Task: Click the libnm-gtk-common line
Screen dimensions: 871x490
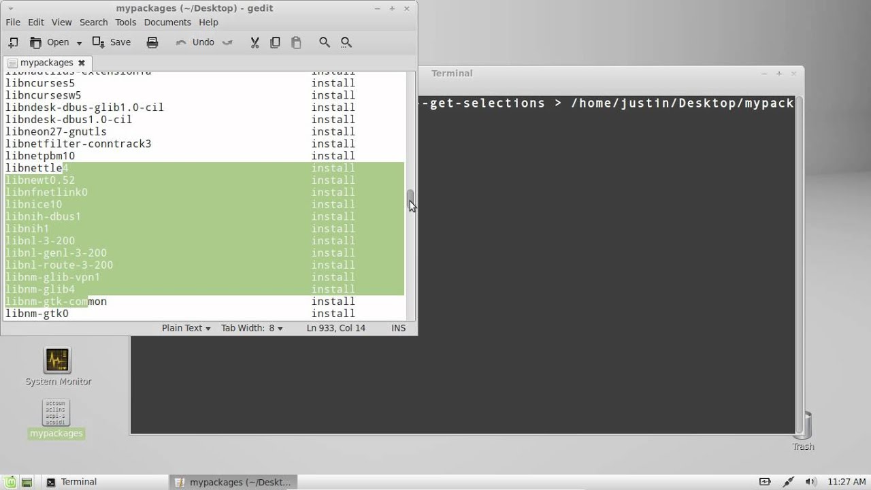Action: (204, 301)
